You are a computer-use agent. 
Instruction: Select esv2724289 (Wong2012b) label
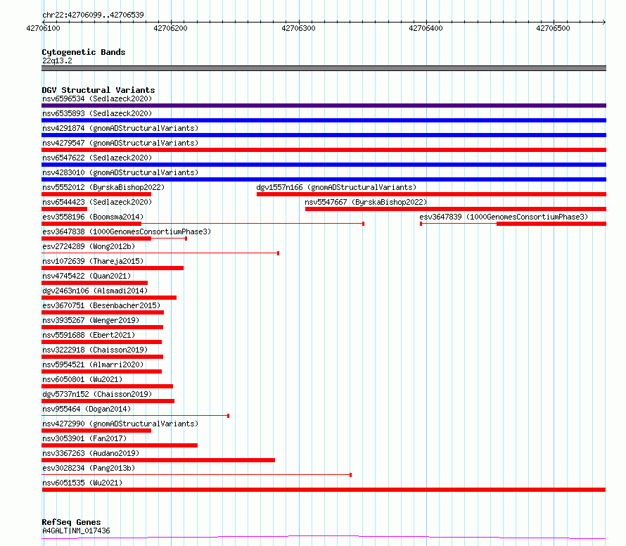pos(89,246)
